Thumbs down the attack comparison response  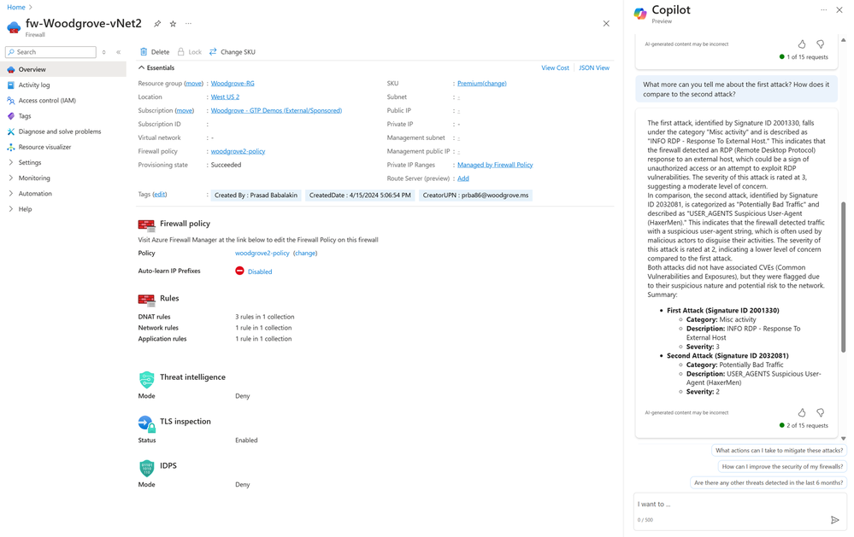[820, 412]
